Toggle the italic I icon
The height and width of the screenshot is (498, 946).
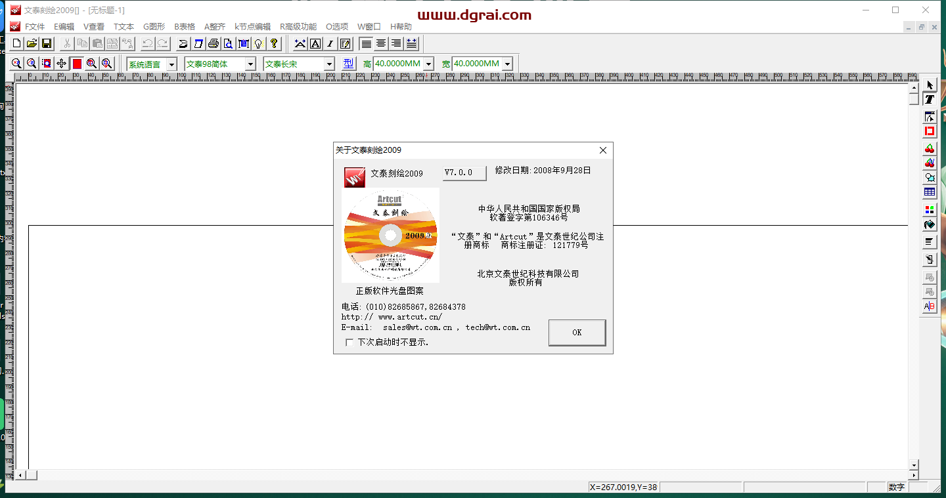[330, 43]
